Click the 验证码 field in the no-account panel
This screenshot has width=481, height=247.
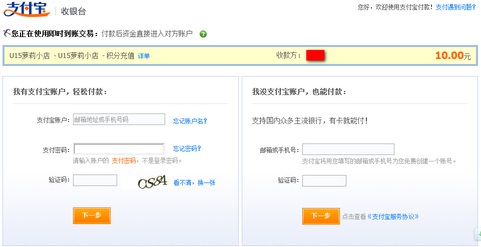point(324,180)
